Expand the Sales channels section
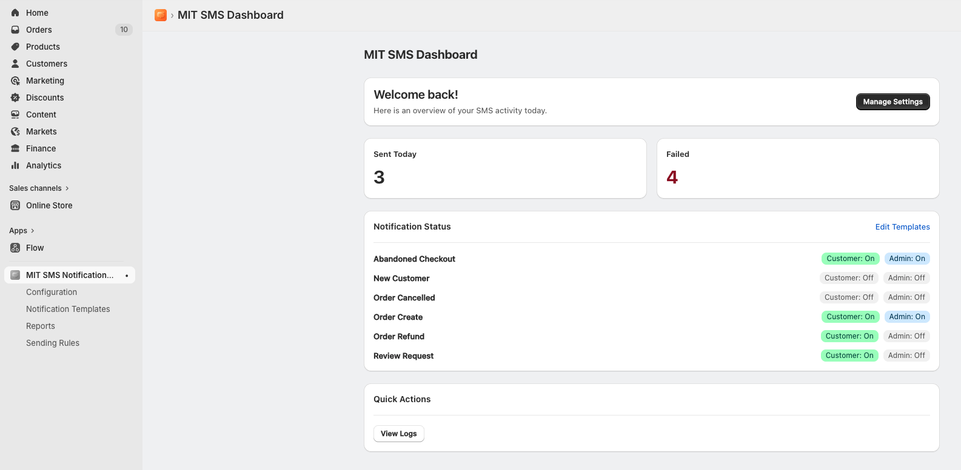 pyautogui.click(x=39, y=188)
